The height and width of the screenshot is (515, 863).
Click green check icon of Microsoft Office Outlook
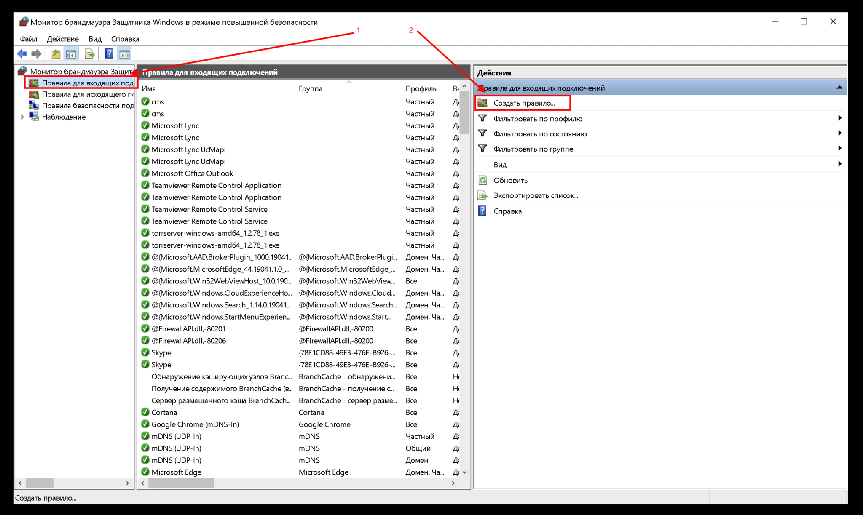pyautogui.click(x=145, y=173)
